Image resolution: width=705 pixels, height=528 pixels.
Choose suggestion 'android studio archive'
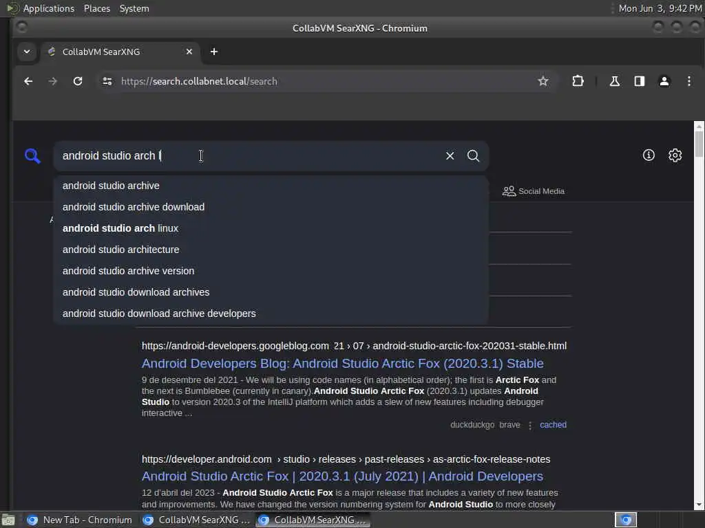point(271,186)
